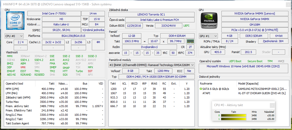
Task: Click the PCIe v3.0 x4 interface field
Action: pos(255,30)
